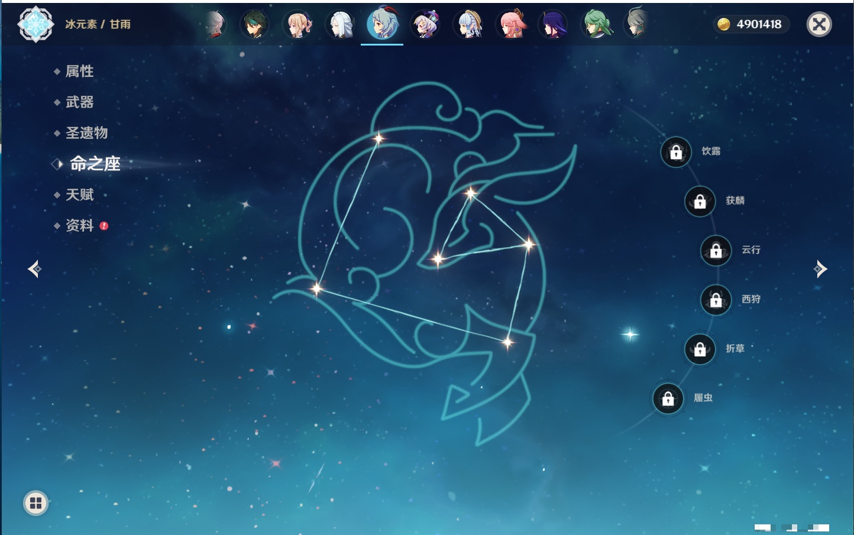Click the 云行 constellation label
Viewport: 854px width, 535px height.
click(x=751, y=249)
